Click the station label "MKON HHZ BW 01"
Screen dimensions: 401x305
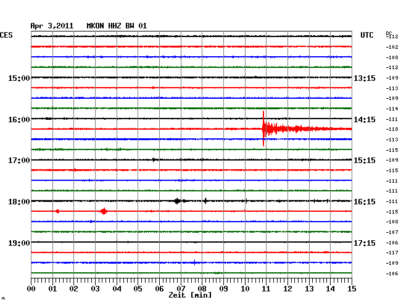coord(117,26)
